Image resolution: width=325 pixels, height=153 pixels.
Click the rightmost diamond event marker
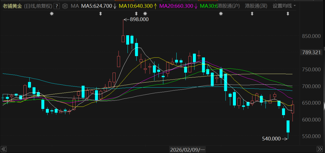click(288, 14)
